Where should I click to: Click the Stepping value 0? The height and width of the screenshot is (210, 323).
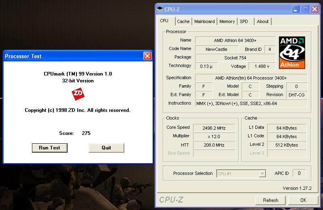point(297,86)
